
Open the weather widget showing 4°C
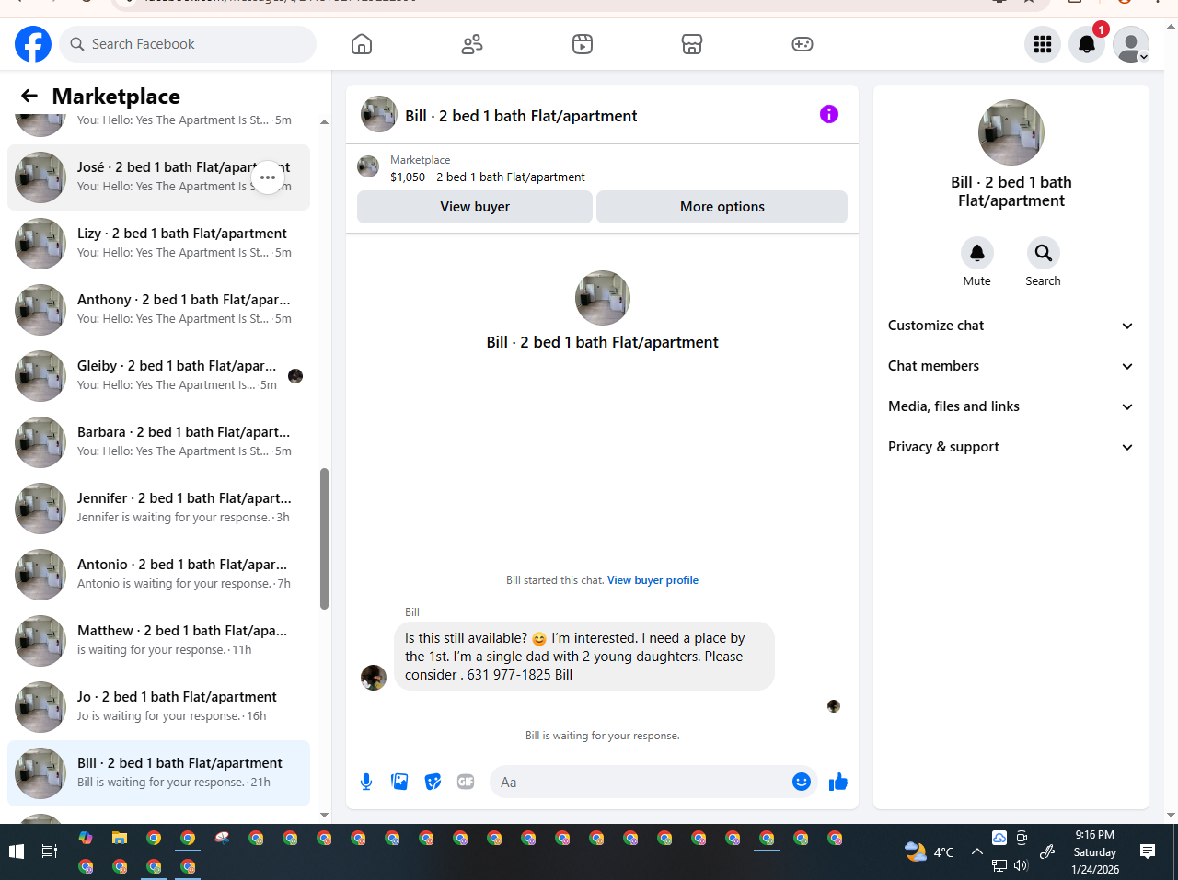tap(930, 851)
